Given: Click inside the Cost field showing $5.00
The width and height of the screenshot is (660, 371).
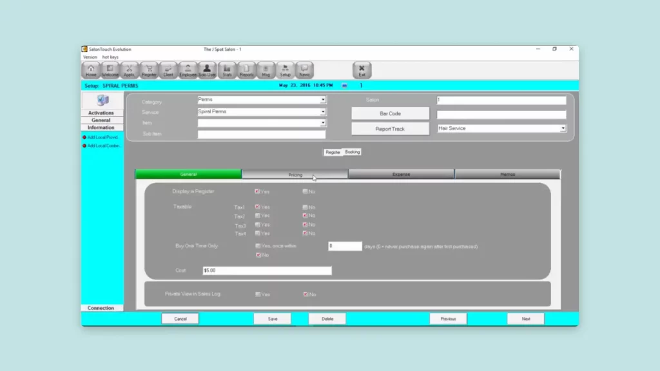Looking at the screenshot, I should [x=266, y=271].
